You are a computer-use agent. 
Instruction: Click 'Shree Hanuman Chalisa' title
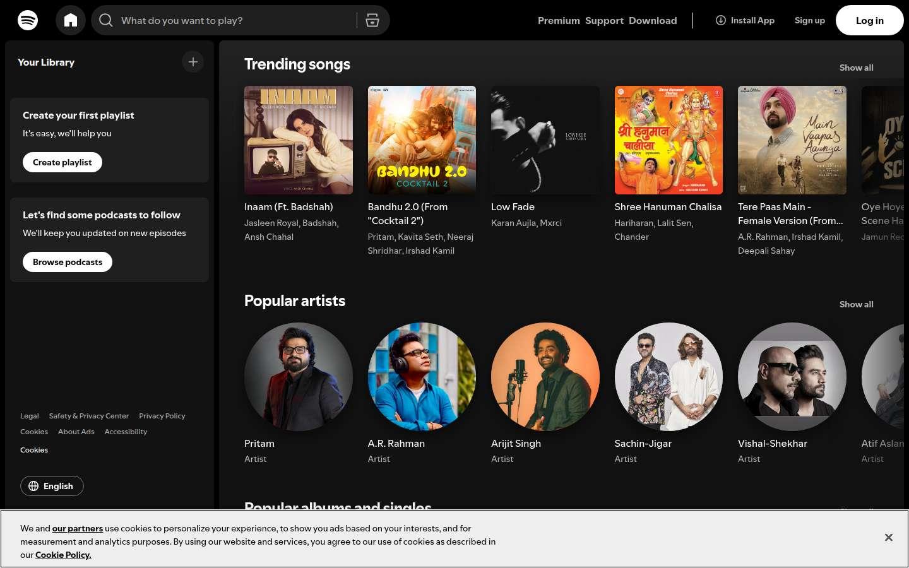(668, 207)
